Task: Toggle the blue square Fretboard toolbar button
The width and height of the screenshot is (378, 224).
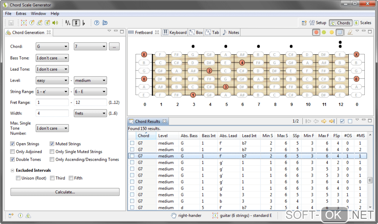Action: [340, 32]
